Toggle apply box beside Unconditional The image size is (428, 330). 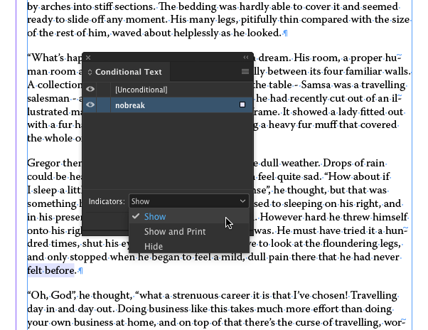click(105, 90)
